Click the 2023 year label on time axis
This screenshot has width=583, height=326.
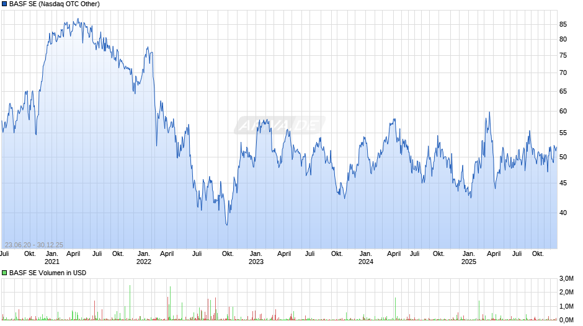[256, 262]
